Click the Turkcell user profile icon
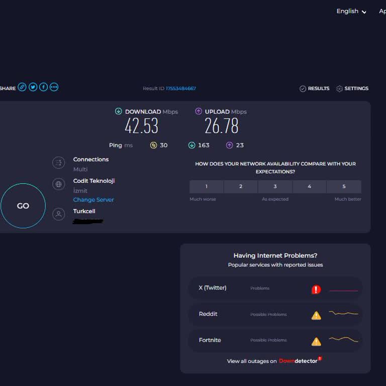Viewport: 386px width, 386px height. pos(59,214)
